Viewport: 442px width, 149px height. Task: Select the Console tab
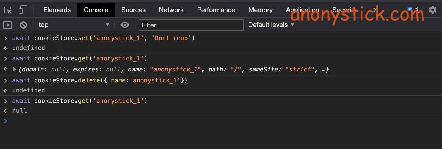96,10
